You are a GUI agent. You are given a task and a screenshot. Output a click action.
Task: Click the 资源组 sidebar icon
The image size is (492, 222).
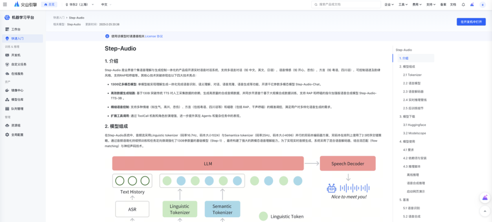tap(7, 125)
